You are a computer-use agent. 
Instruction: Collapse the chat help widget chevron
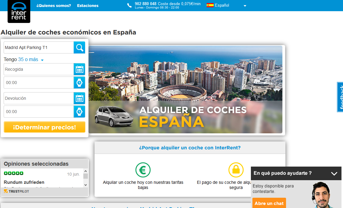point(334,174)
